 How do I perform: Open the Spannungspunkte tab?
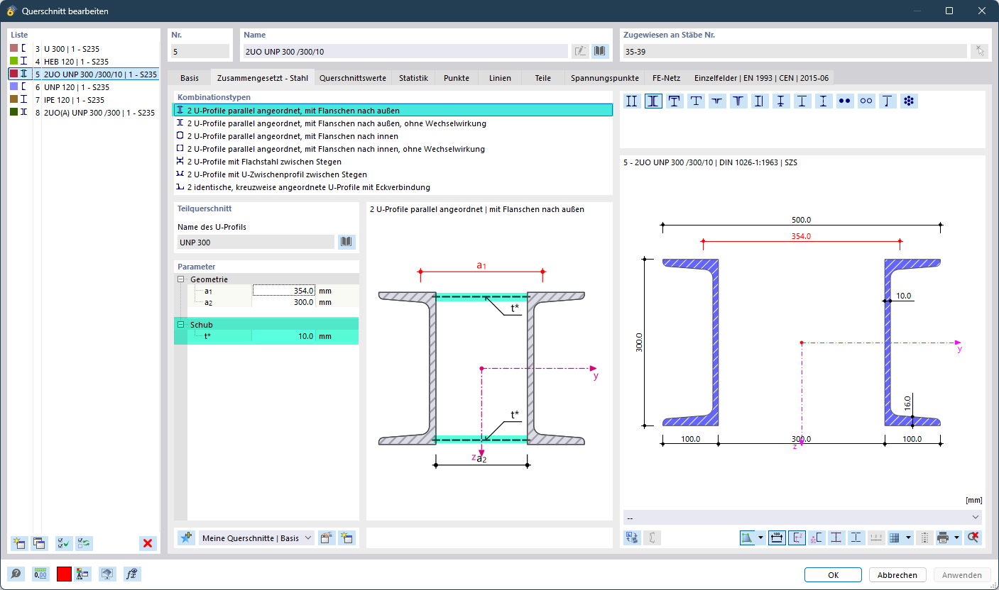coord(604,78)
